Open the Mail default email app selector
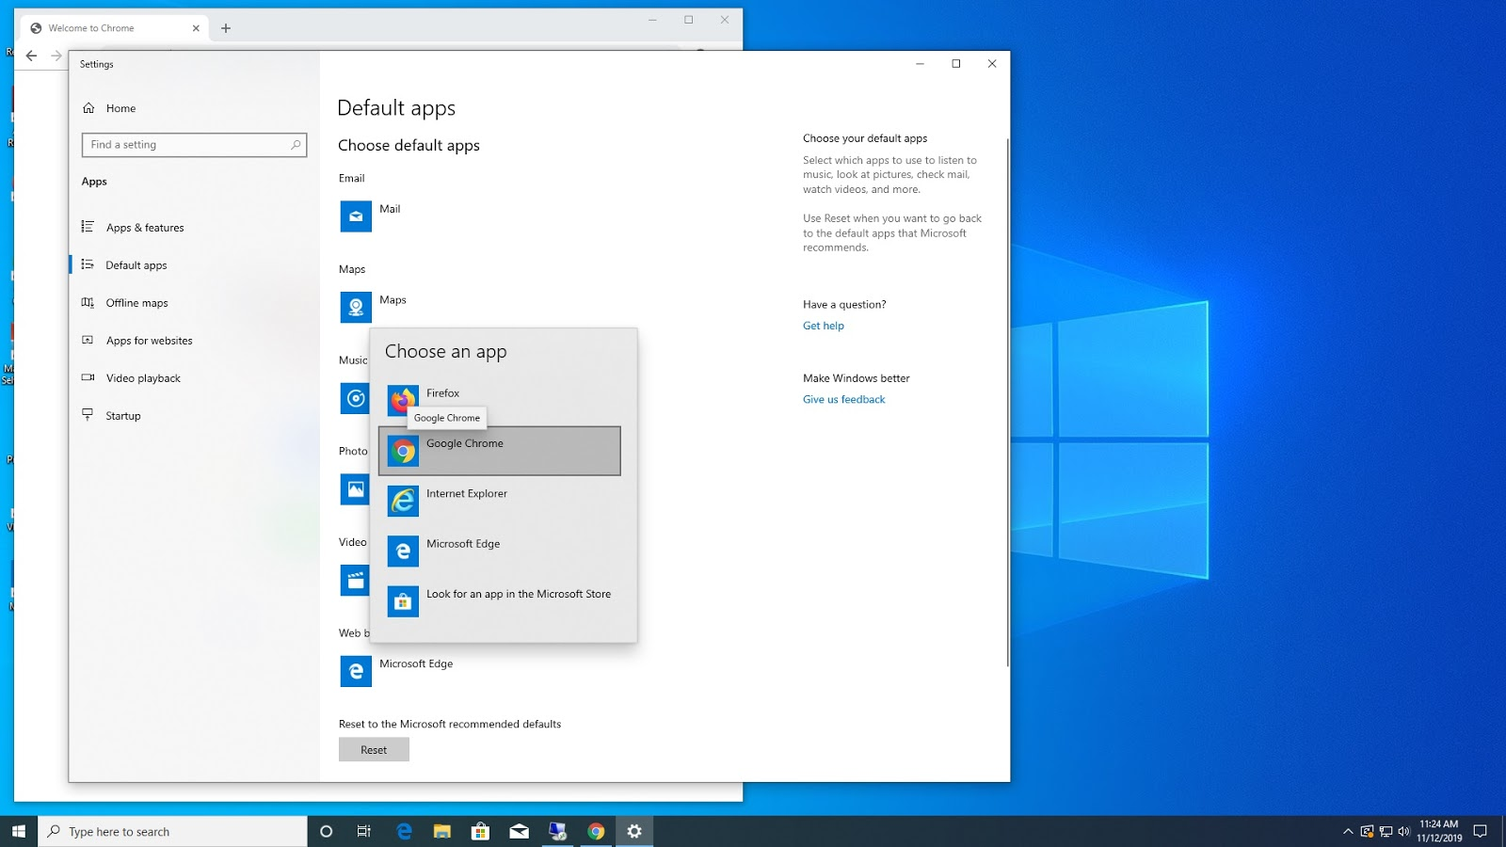This screenshot has width=1506, height=847. tap(371, 216)
